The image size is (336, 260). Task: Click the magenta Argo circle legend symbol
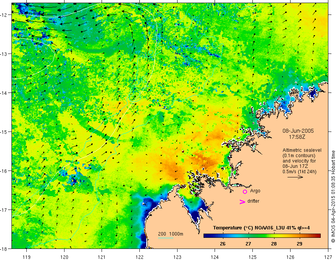245,192
